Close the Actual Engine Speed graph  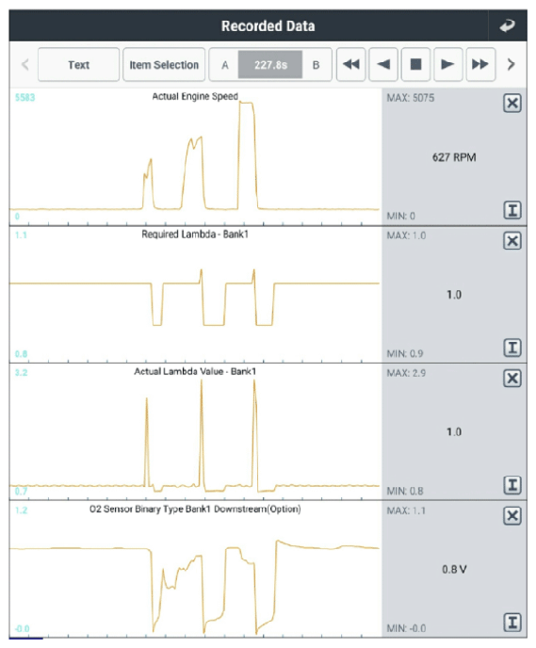point(512,103)
